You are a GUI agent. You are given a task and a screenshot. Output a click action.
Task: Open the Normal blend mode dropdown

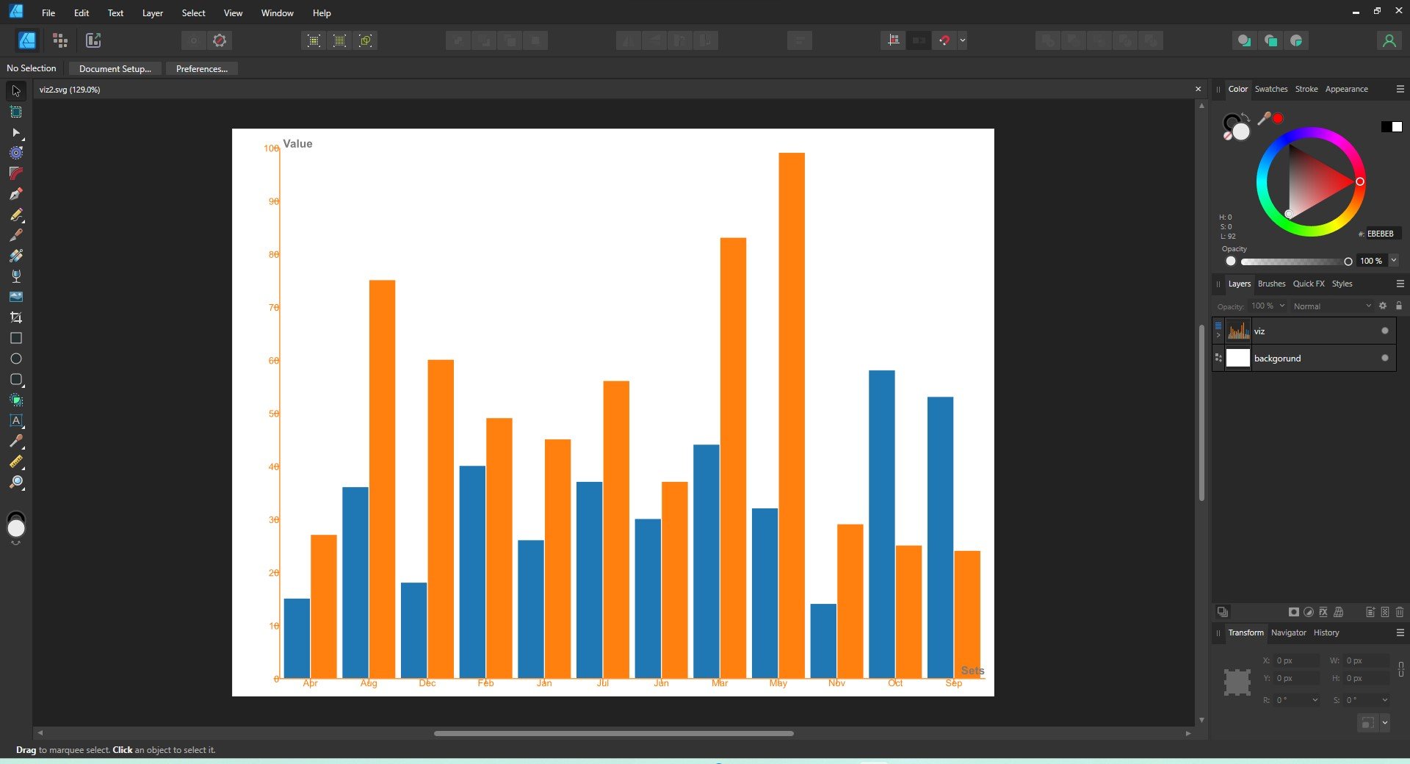coord(1331,306)
